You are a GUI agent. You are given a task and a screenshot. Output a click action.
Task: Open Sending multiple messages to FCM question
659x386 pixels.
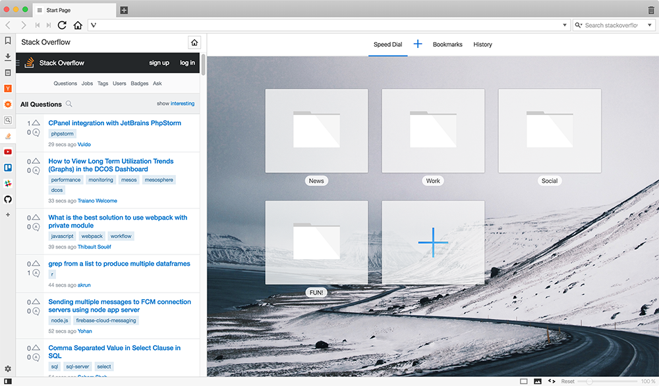[x=119, y=306]
